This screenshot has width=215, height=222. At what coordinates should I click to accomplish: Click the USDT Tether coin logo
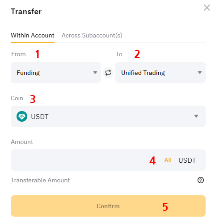[x=22, y=116]
